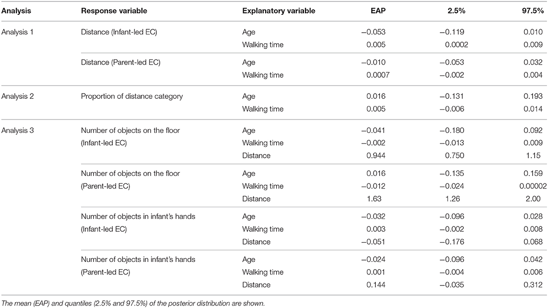Image resolution: width=548 pixels, height=308 pixels.
Task: Click the 2.5% column header
Action: pos(456,11)
